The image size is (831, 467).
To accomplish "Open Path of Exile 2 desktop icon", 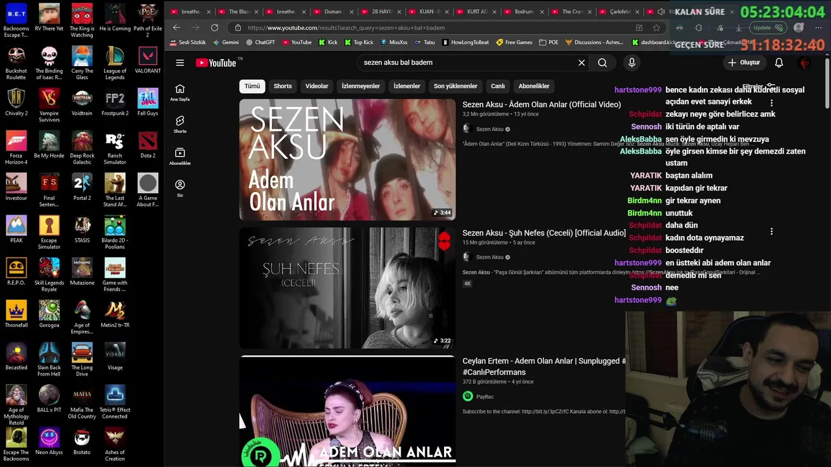I will click(148, 21).
